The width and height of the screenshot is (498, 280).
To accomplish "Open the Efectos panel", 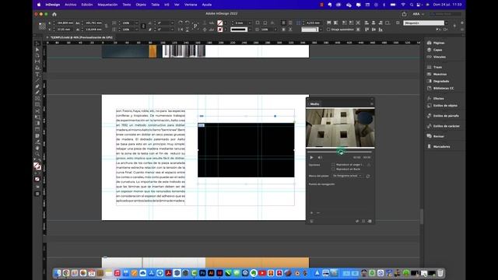I will (x=438, y=99).
